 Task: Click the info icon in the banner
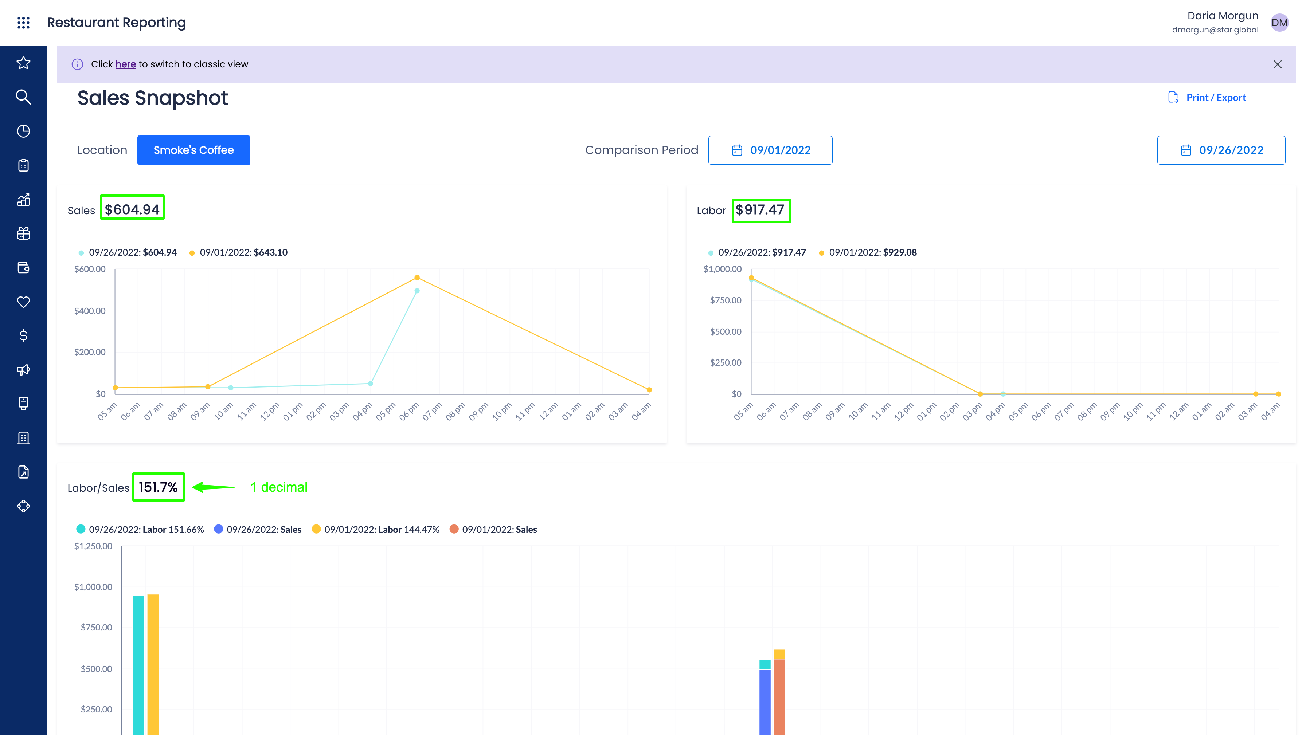(77, 64)
